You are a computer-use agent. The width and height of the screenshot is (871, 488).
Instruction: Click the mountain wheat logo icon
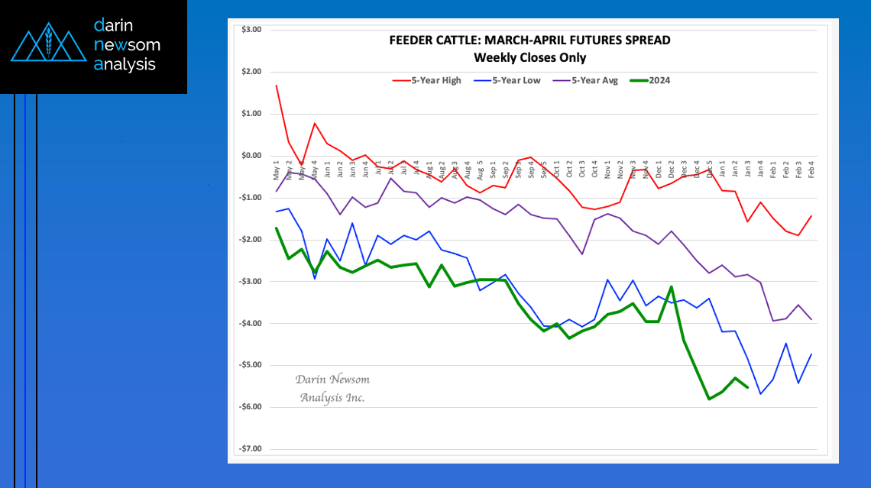point(49,42)
